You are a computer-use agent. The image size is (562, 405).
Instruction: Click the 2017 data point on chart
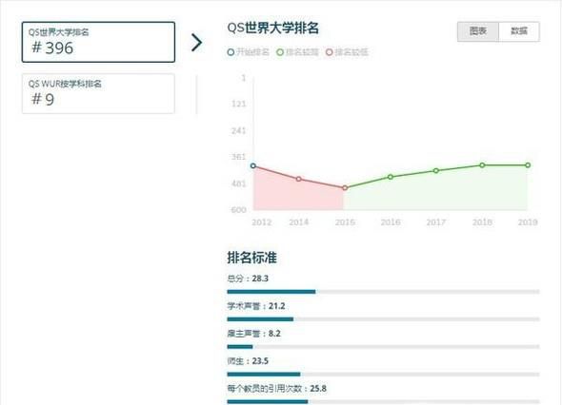pos(436,171)
